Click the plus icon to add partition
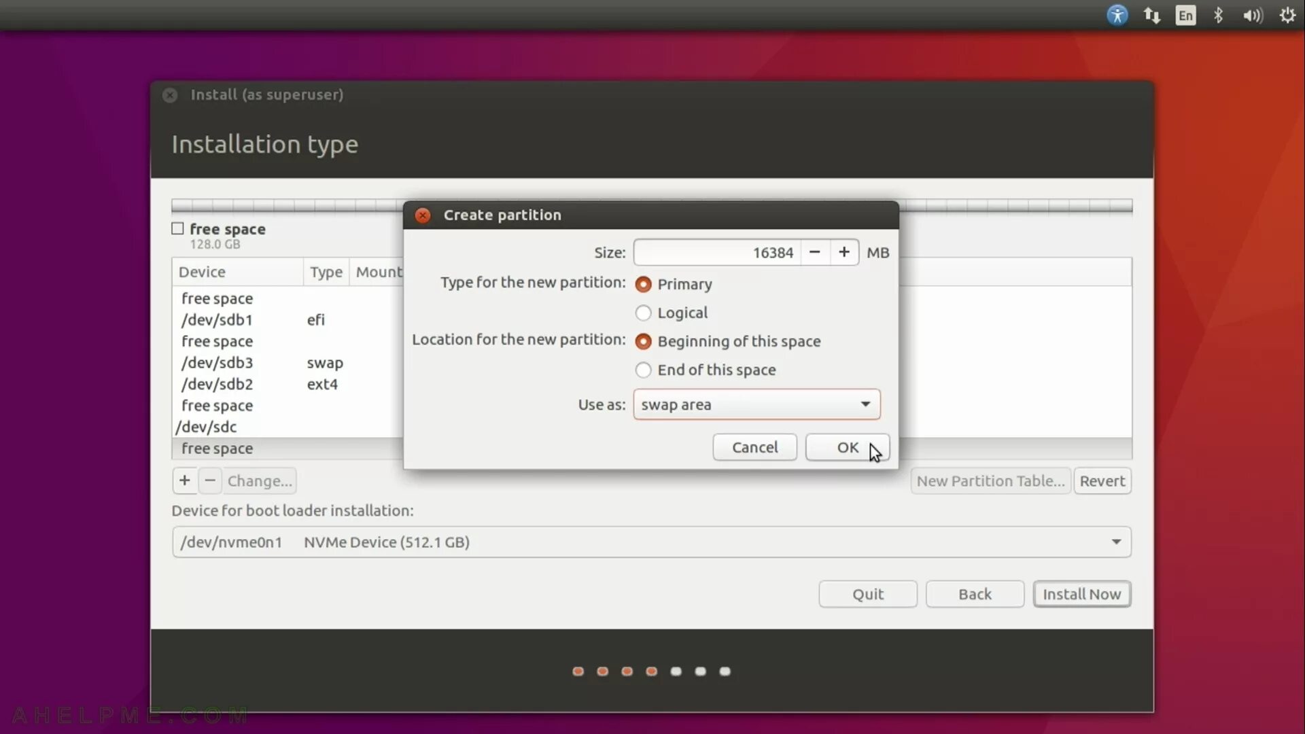The height and width of the screenshot is (734, 1305). coord(184,480)
